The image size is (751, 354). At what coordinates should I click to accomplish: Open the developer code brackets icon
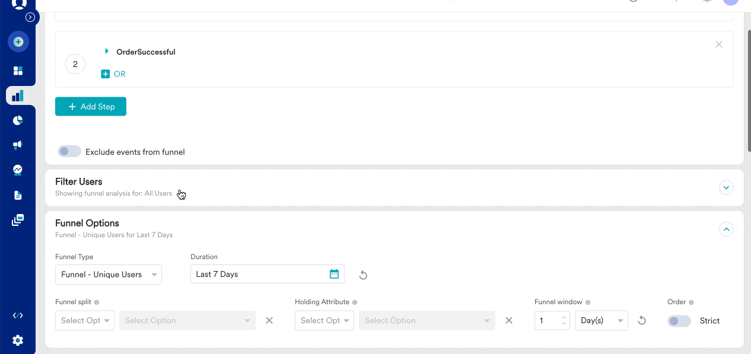coord(18,315)
